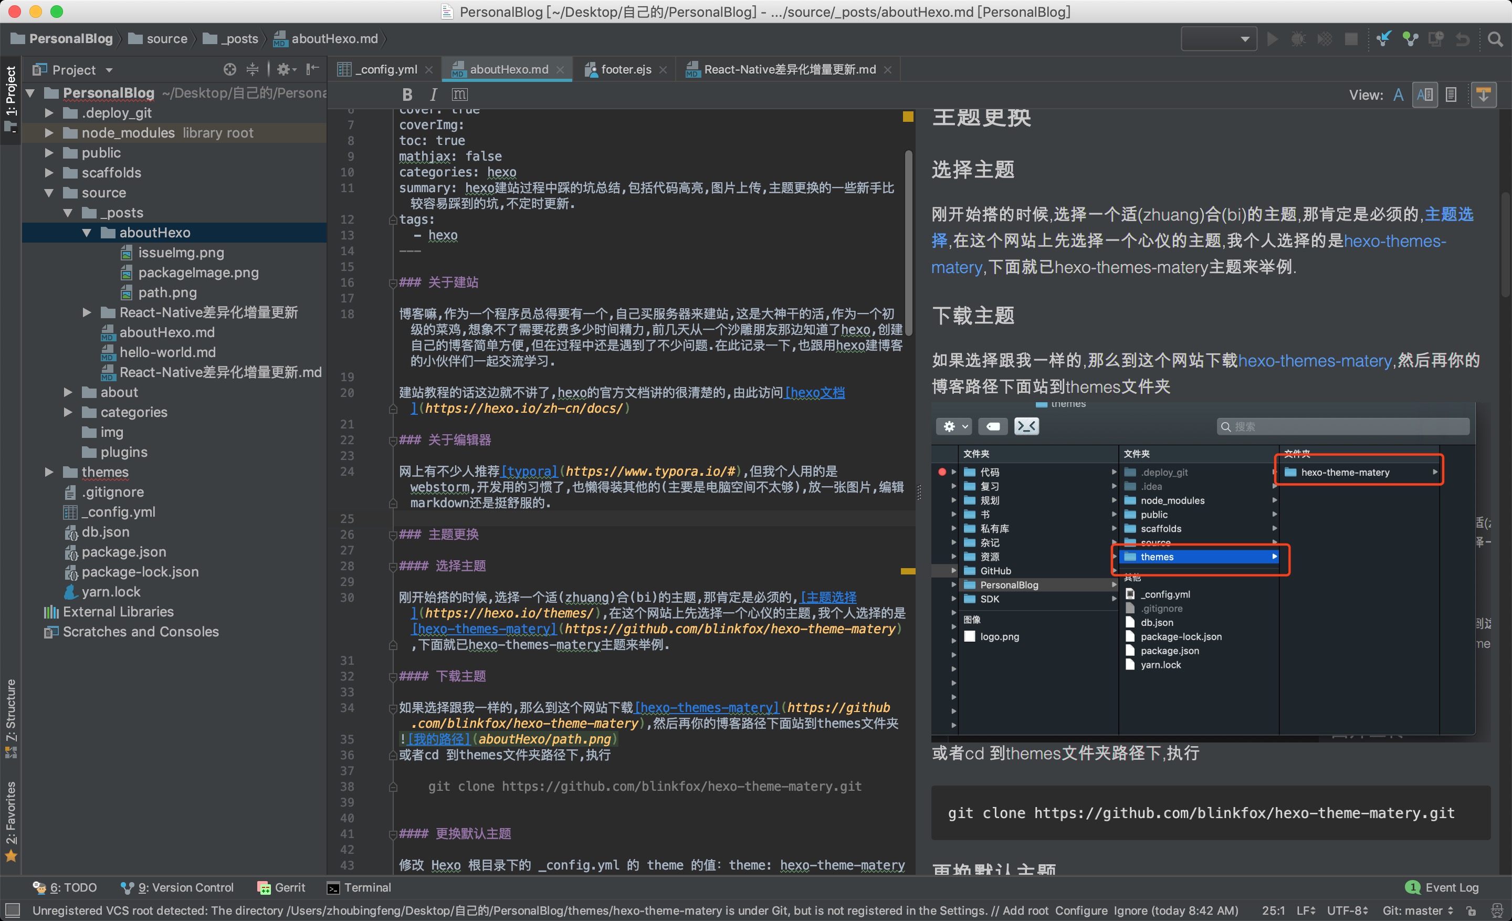Click the Collapse All icon in Project panel
This screenshot has height=921, width=1512.
252,69
